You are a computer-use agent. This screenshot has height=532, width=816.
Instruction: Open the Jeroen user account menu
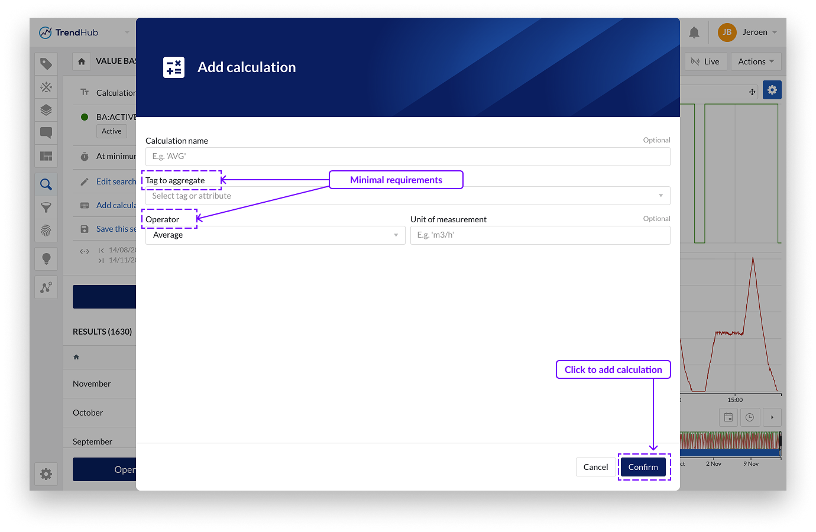click(x=747, y=33)
